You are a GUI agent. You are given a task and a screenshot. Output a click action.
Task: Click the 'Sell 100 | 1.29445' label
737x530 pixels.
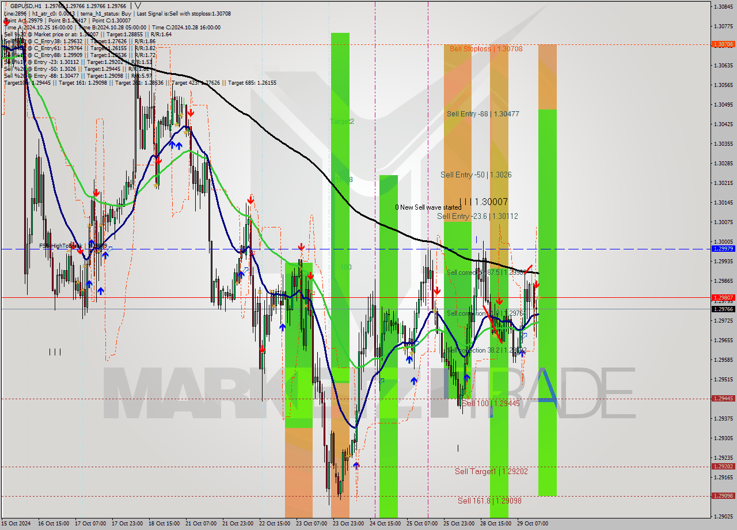(x=491, y=403)
